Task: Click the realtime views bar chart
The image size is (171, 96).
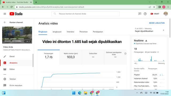Action: (149, 59)
